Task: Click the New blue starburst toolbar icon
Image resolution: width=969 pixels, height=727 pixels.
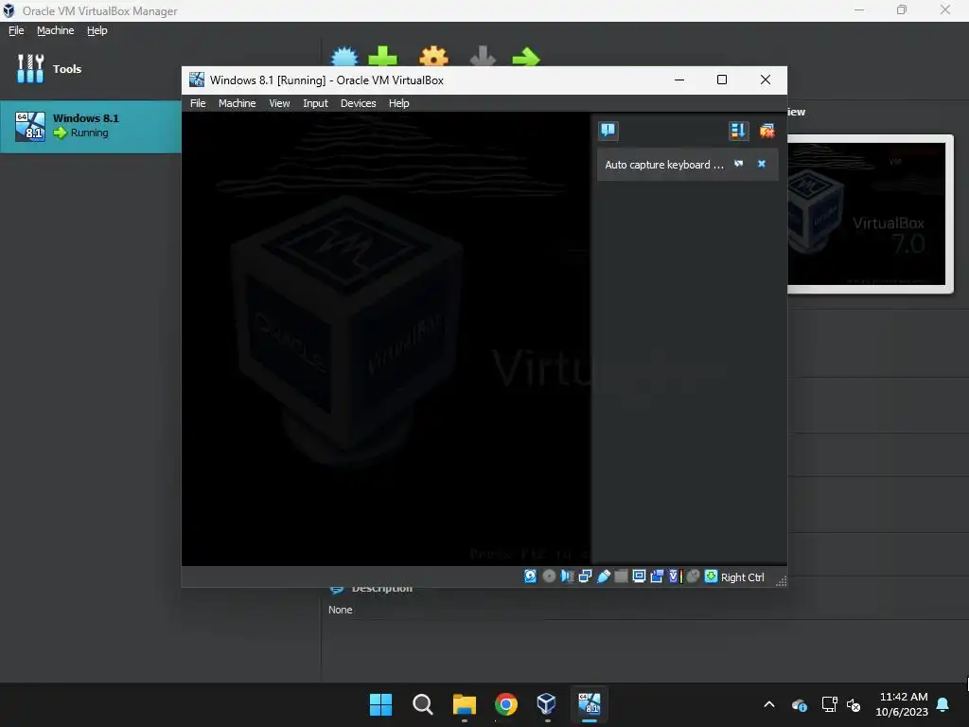Action: (x=344, y=56)
